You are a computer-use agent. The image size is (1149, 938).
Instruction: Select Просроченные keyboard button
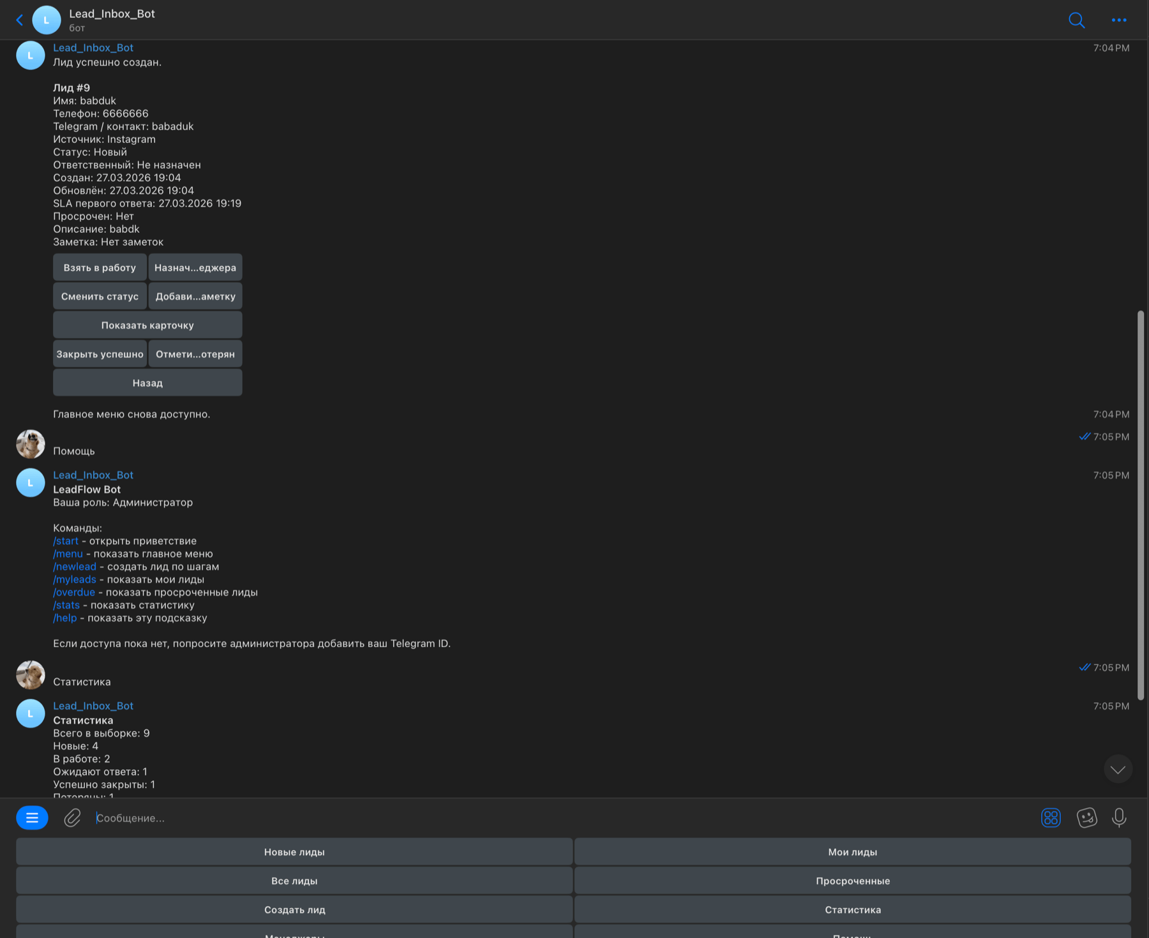(x=853, y=881)
